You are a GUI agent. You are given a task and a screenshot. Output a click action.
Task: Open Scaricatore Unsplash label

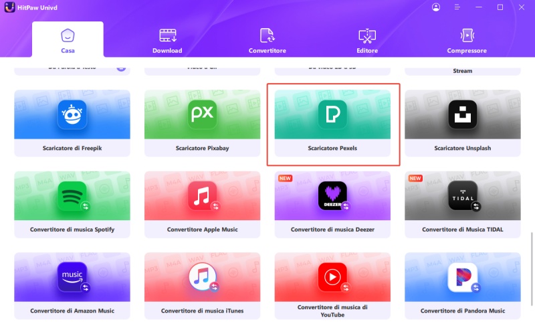[x=463, y=148]
